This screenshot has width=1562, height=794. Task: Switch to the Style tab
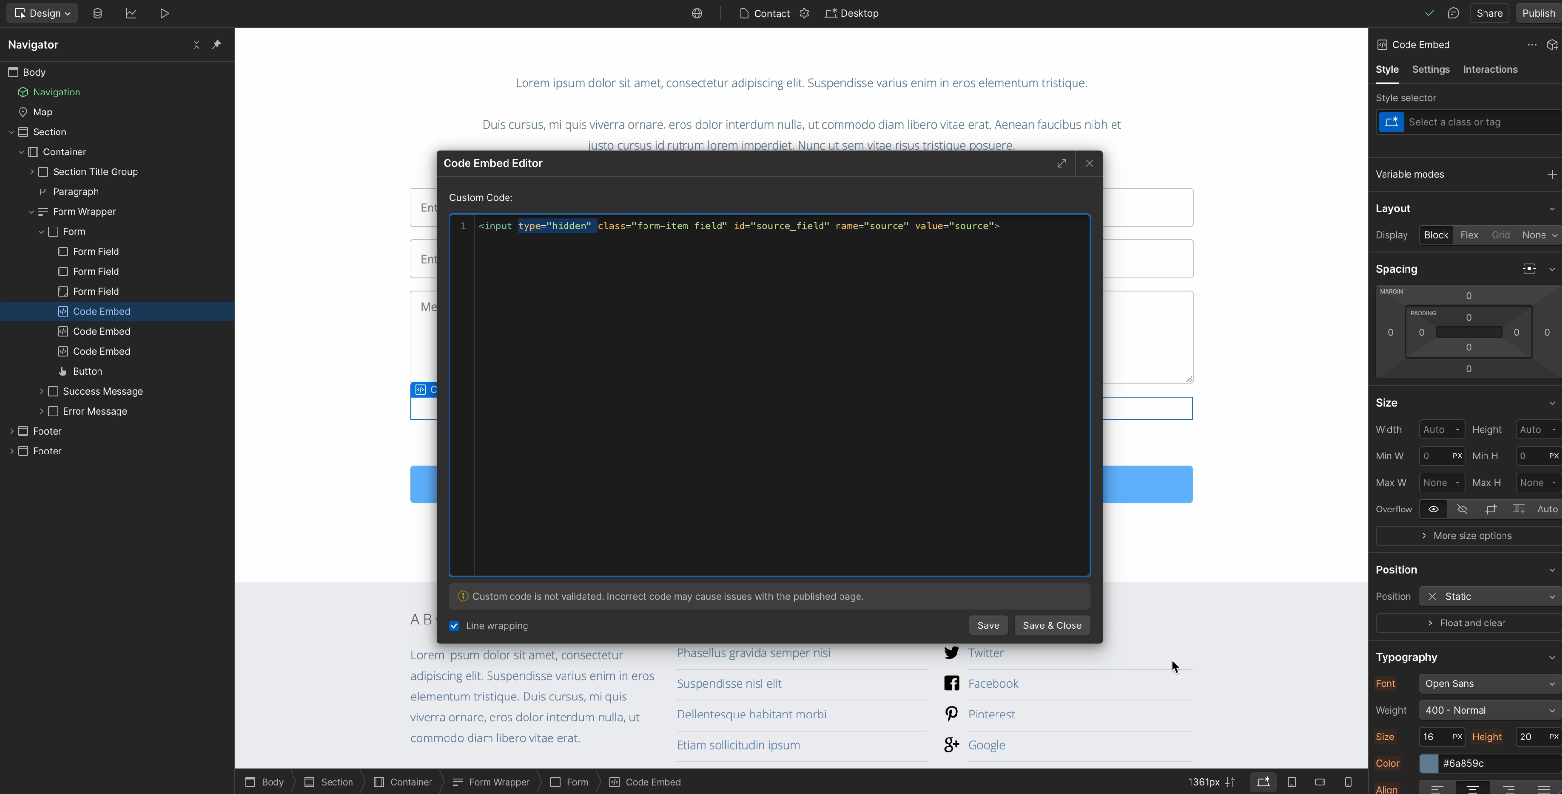click(1387, 69)
